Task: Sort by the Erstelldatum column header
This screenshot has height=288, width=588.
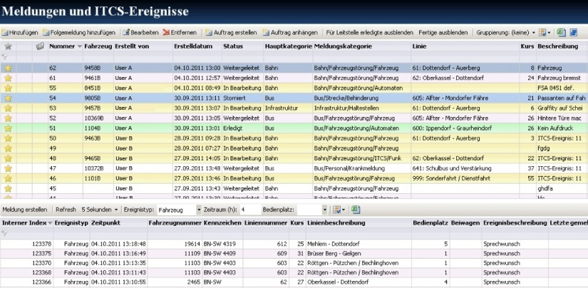Action: 197,46
